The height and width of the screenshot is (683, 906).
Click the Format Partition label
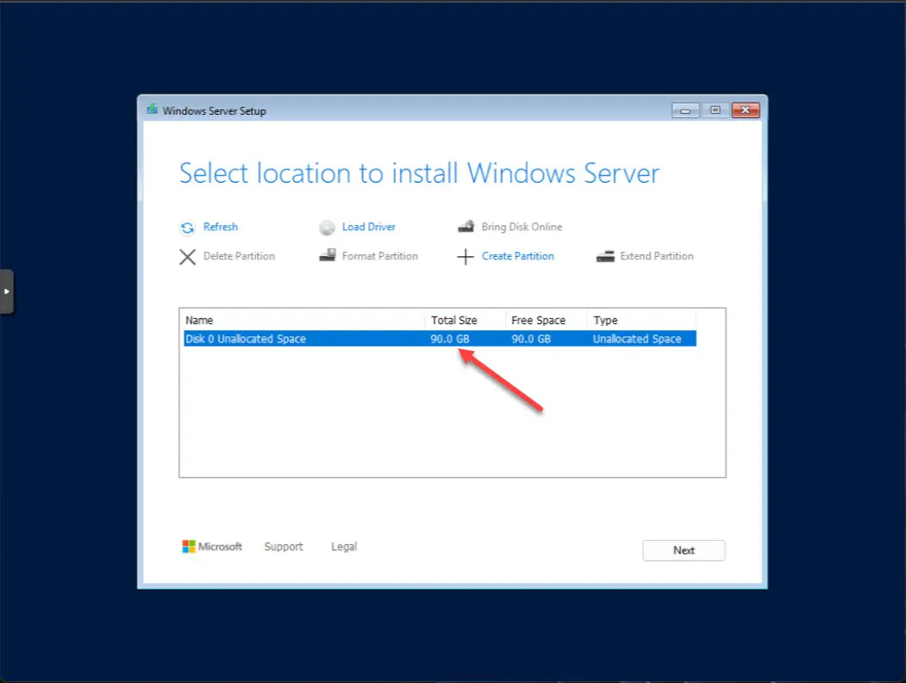click(379, 256)
